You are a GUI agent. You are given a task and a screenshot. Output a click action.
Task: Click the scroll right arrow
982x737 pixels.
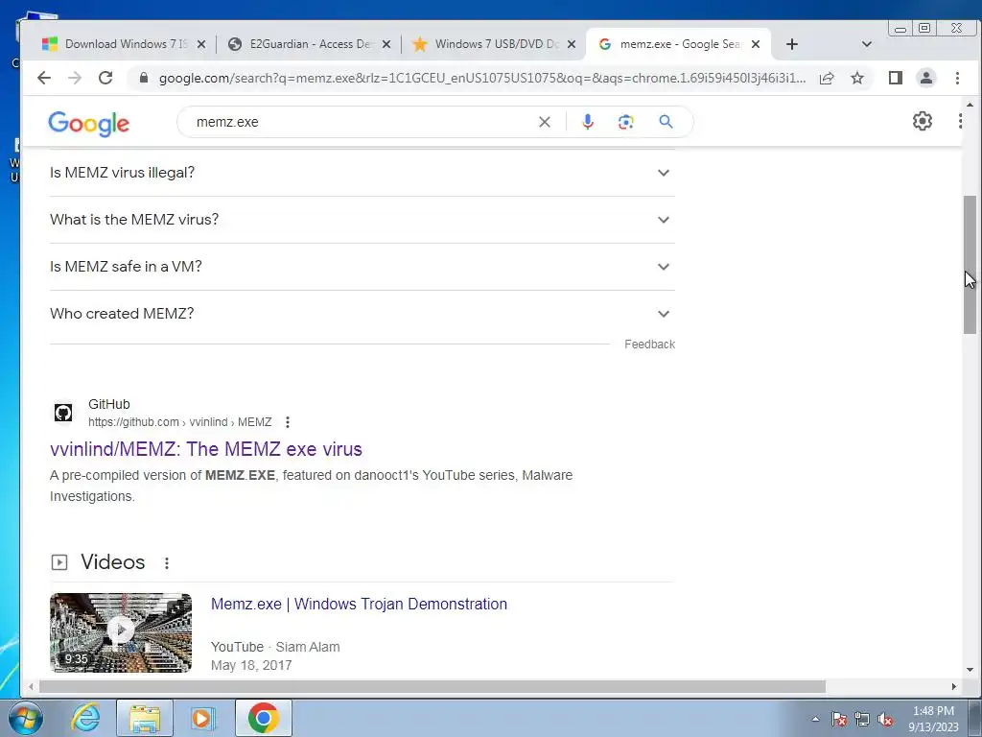[x=954, y=686]
